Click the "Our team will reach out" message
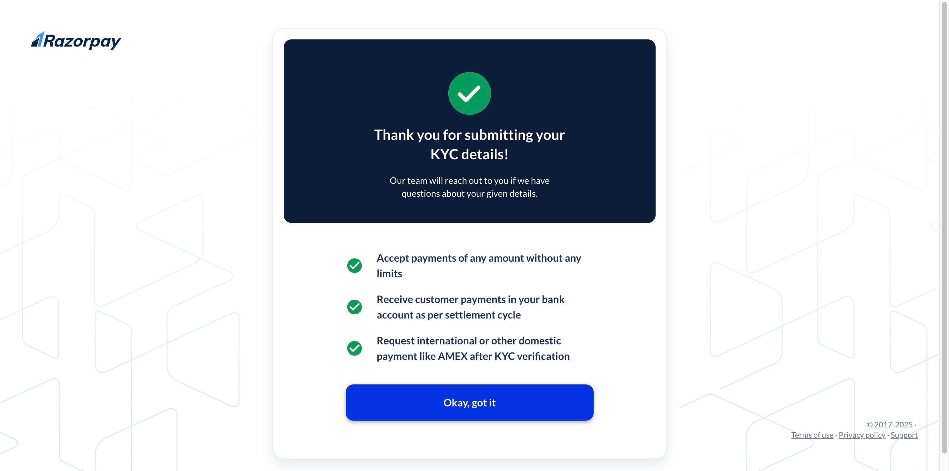Image resolution: width=949 pixels, height=471 pixels. pyautogui.click(x=469, y=187)
